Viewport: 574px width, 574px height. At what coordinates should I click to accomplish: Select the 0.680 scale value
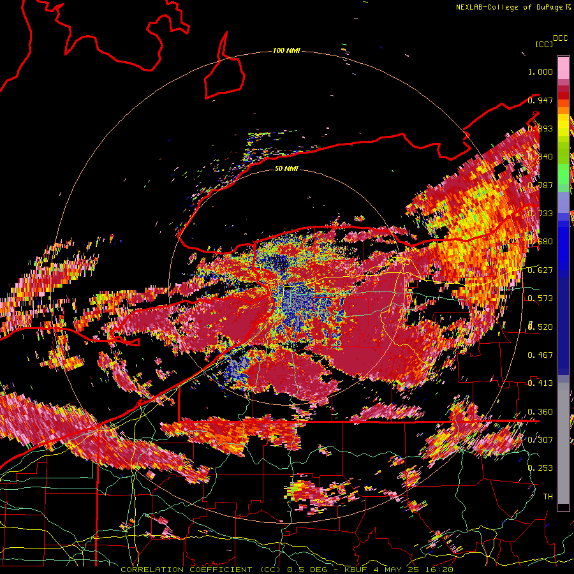point(540,242)
